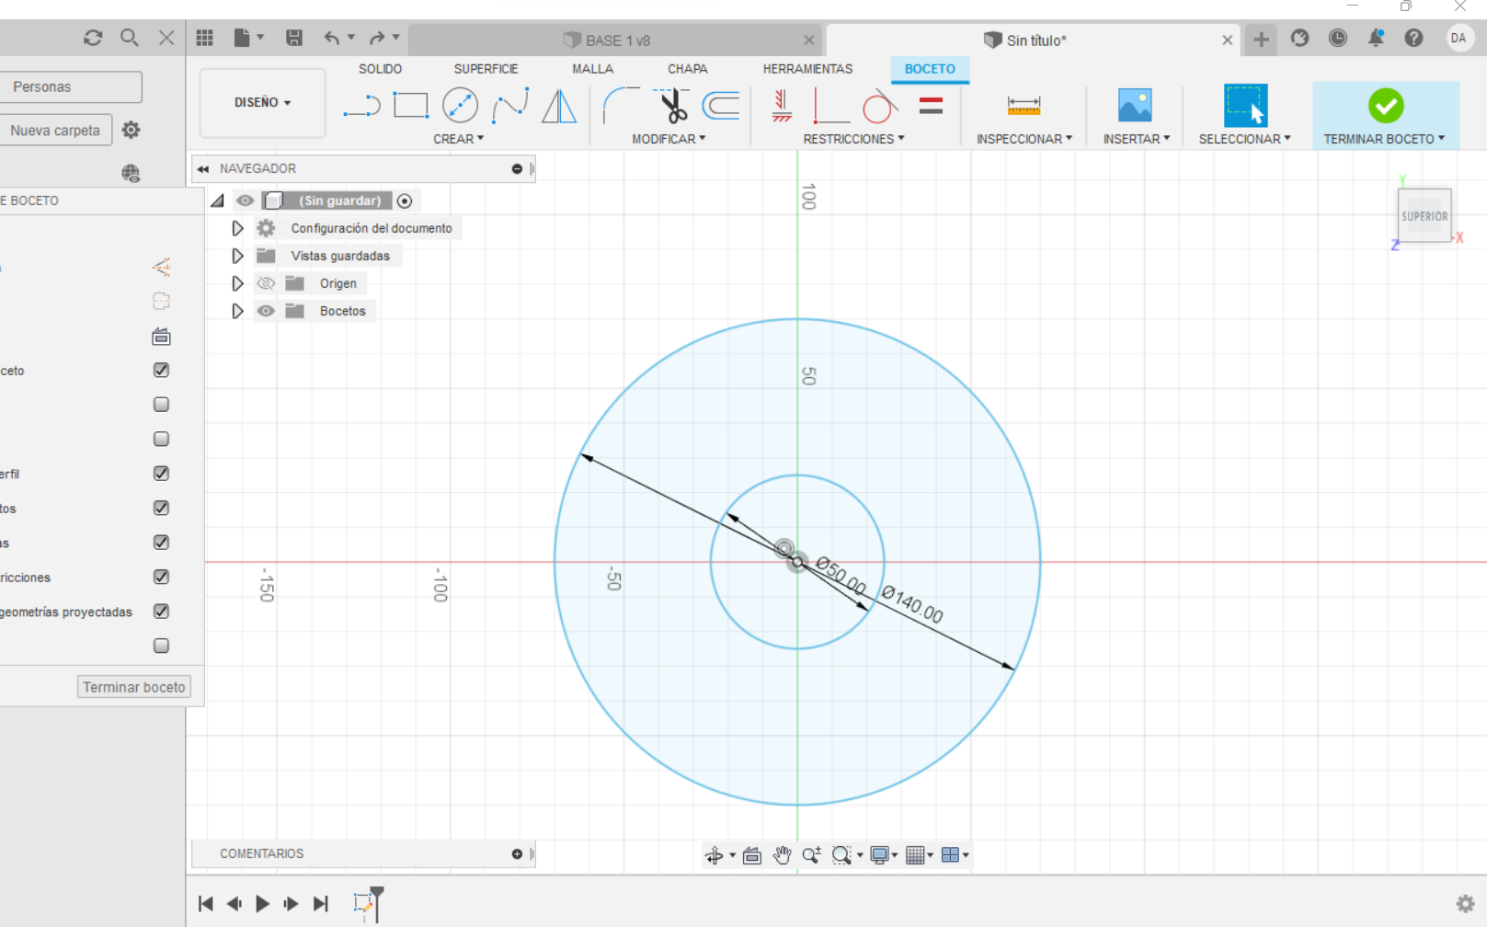Switch to the SUPERFICIE tab

click(x=486, y=69)
